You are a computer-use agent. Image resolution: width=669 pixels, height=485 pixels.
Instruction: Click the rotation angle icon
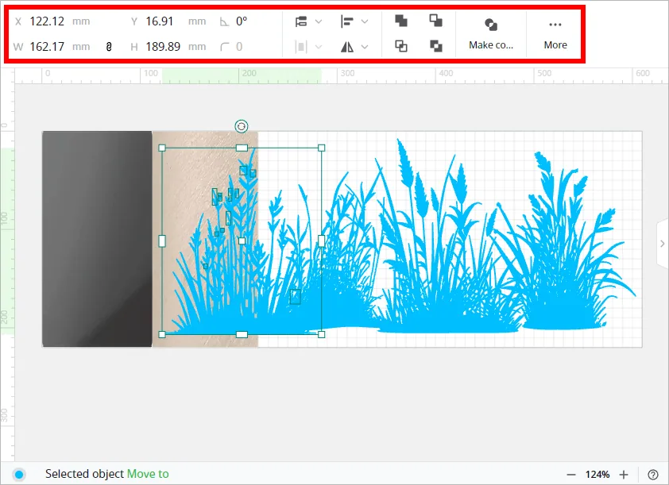click(224, 21)
